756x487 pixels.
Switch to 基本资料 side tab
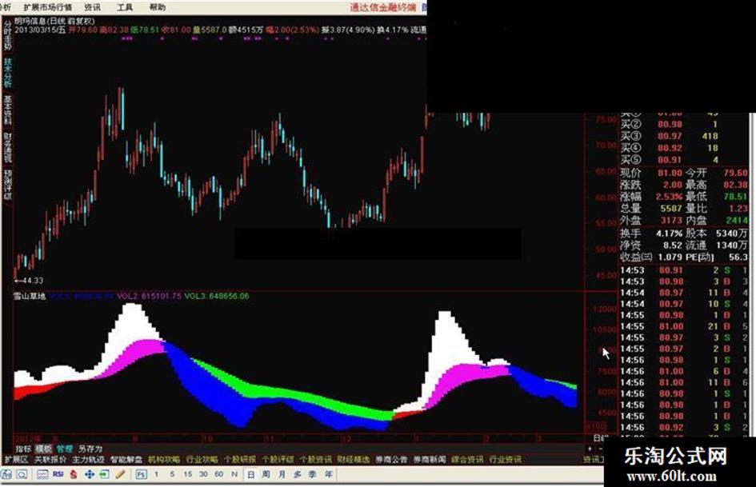click(8, 110)
